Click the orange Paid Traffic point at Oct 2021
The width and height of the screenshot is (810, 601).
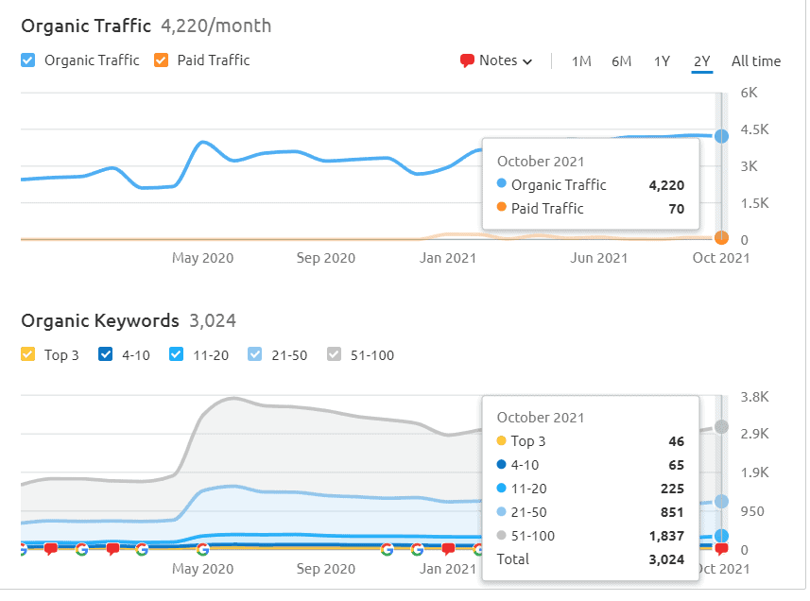721,238
